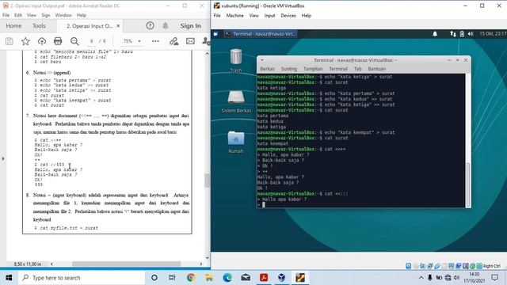Open the Window menu in Acrobat
The image size is (507, 285).
click(x=63, y=15)
